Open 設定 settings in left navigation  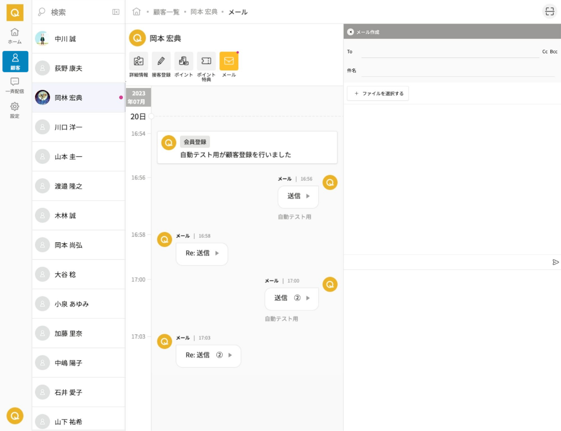click(15, 110)
